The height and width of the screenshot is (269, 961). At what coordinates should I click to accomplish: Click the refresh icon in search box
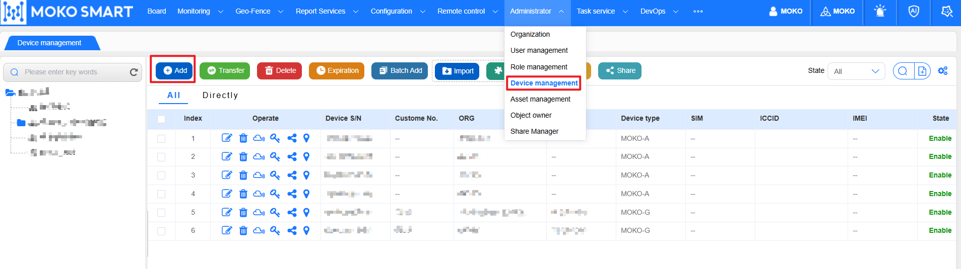pyautogui.click(x=134, y=72)
